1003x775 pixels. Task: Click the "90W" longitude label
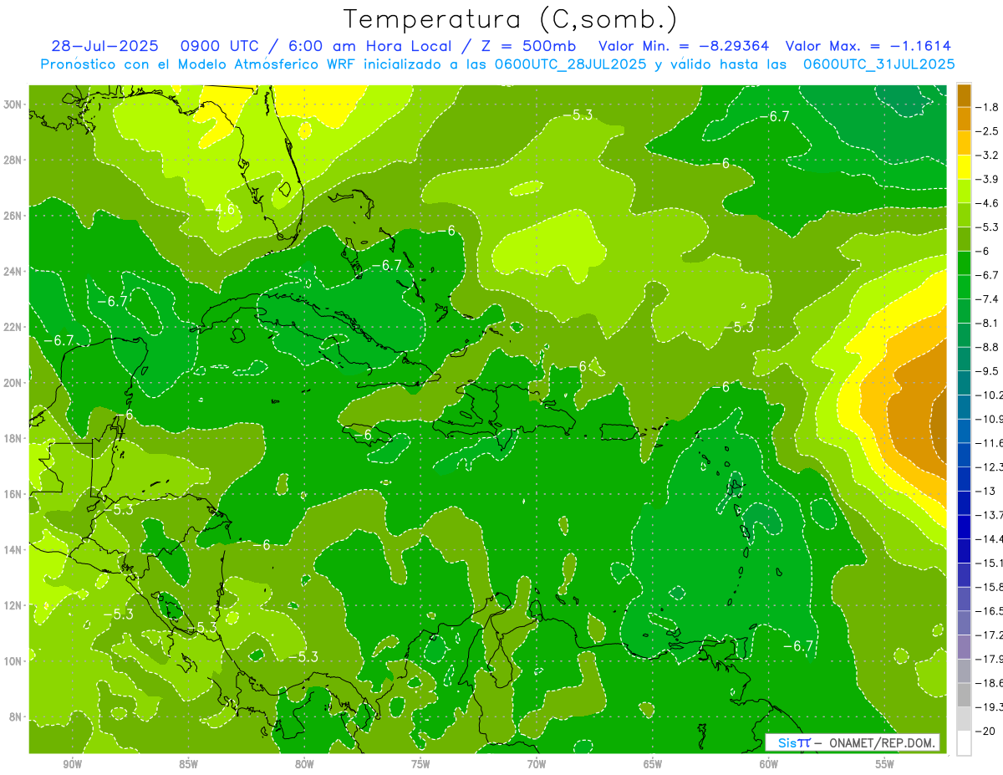tap(73, 764)
